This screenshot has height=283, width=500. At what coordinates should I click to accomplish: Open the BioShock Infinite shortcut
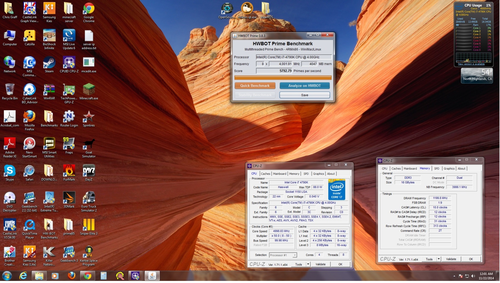point(49,40)
